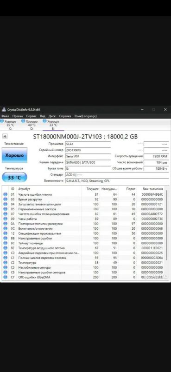
Task: Click the Частота ошибок чтения attribute name
Action: [x=35, y=194]
